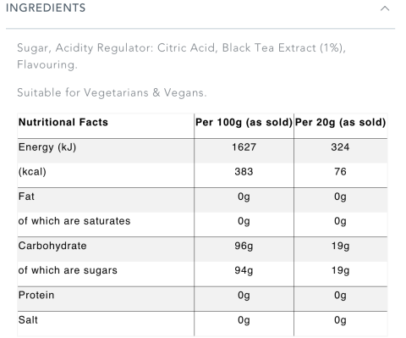Click Suitable for Vegetarians & Vegans text
Viewport: 406px width, 338px height.
click(112, 92)
